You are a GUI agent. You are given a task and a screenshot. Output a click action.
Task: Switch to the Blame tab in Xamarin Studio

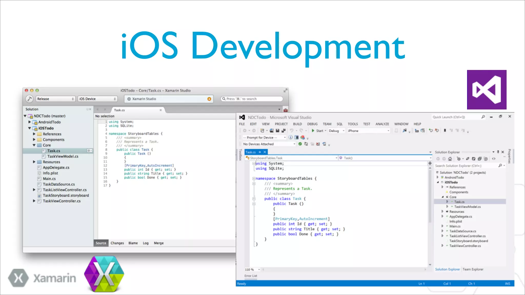[133, 243]
